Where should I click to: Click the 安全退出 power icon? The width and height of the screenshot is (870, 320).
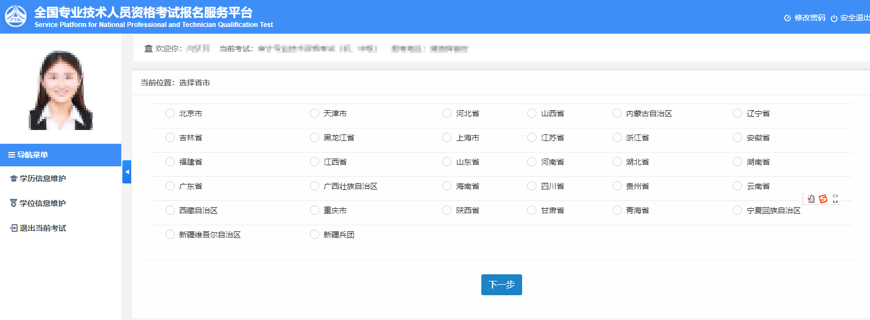point(834,18)
